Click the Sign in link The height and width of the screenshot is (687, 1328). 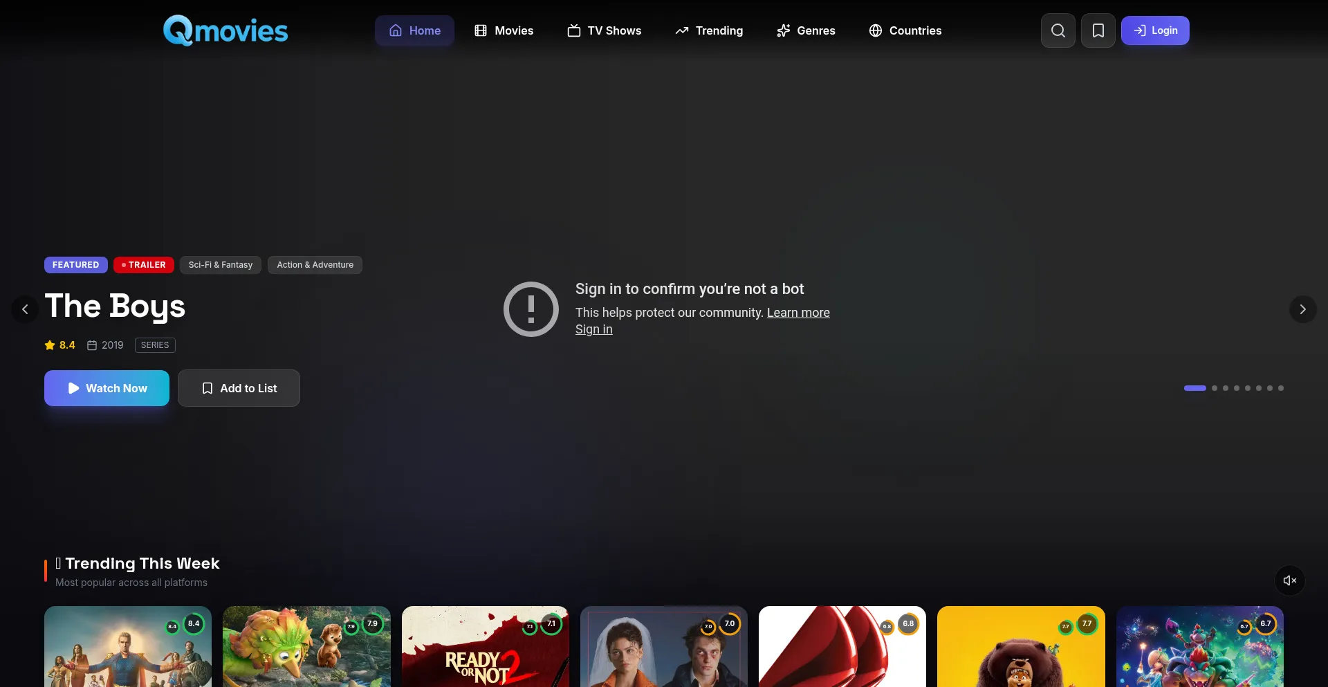(594, 329)
